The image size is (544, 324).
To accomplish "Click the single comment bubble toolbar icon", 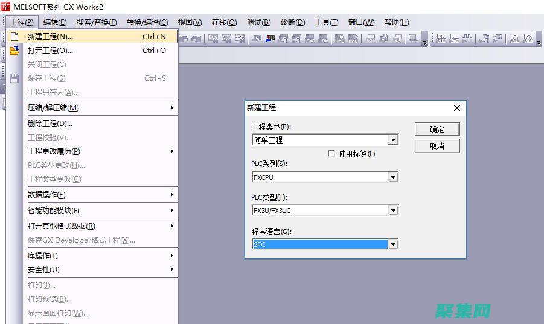I will [x=371, y=39].
